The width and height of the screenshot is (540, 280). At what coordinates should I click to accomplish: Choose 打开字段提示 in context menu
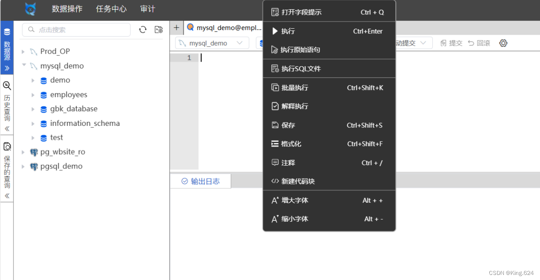329,12
